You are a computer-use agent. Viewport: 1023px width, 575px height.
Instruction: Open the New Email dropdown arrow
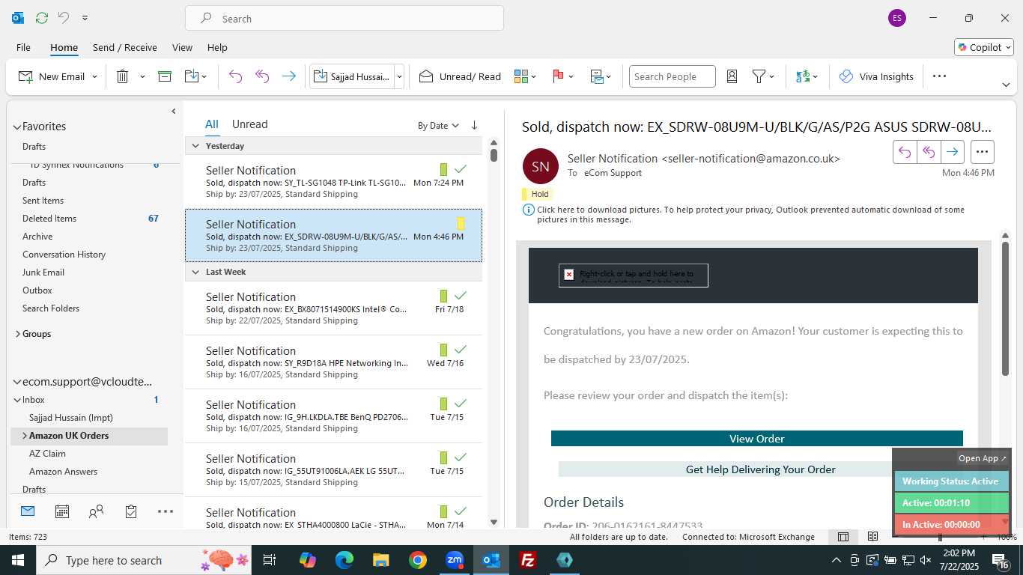(94, 76)
